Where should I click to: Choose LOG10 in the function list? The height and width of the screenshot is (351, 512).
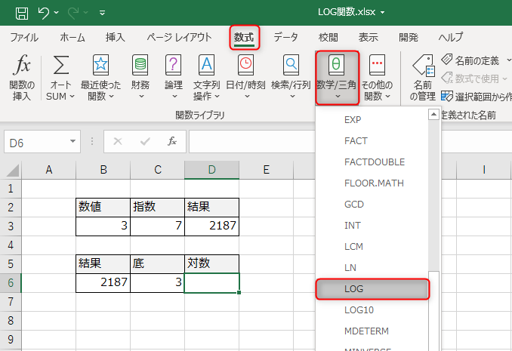point(359,310)
